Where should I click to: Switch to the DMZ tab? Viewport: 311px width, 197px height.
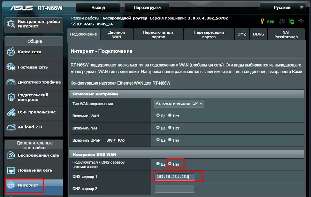[x=242, y=34]
